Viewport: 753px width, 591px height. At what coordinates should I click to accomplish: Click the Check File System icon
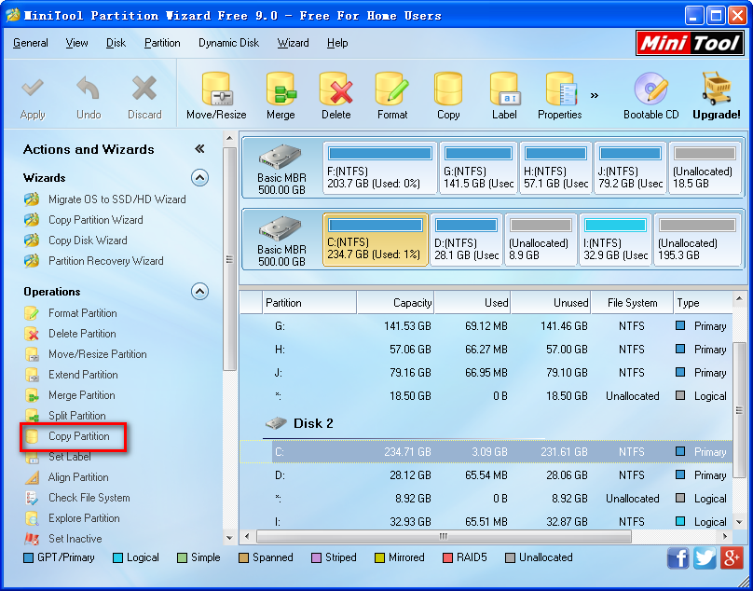click(x=32, y=499)
